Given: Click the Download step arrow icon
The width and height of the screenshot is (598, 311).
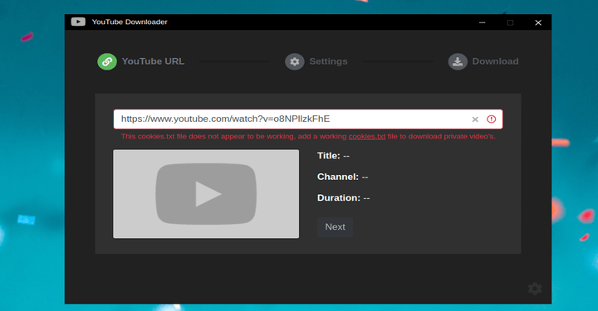Looking at the screenshot, I should [x=458, y=61].
